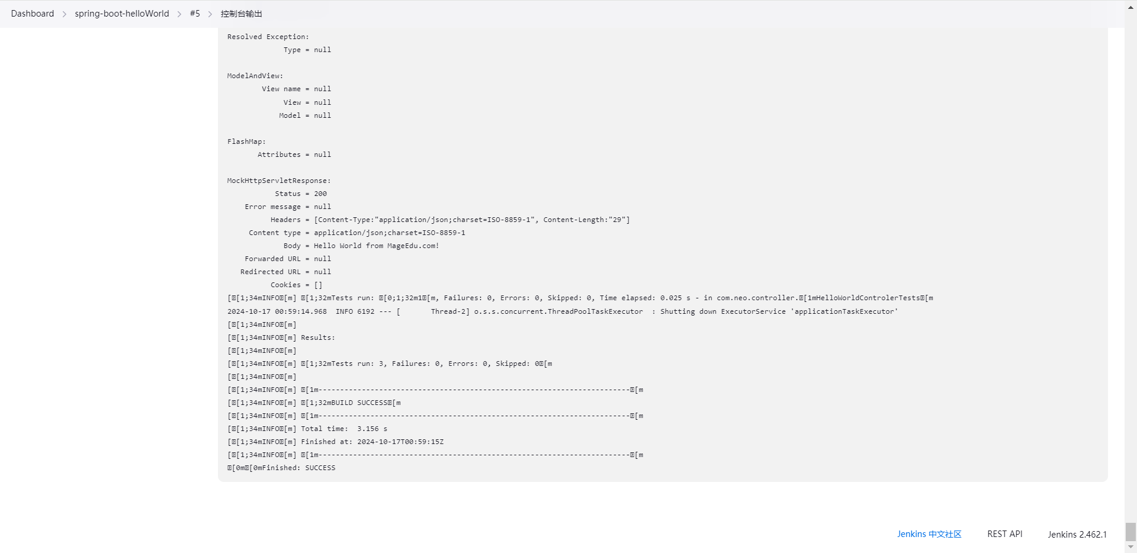Click 'Attributes = null' line

pos(294,155)
